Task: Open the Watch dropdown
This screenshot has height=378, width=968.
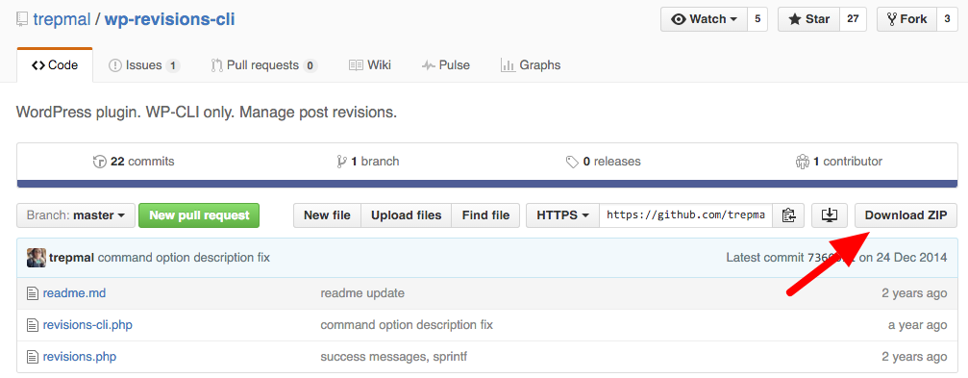Action: point(705,19)
